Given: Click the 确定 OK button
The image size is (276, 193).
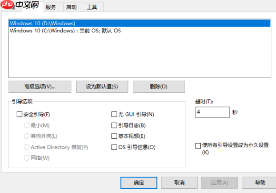Looking at the screenshot, I should [138, 183].
